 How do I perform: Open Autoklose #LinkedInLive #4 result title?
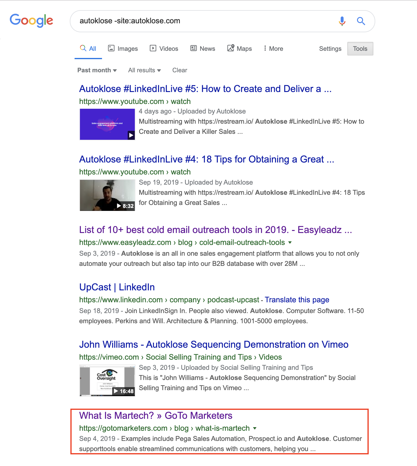point(206,159)
